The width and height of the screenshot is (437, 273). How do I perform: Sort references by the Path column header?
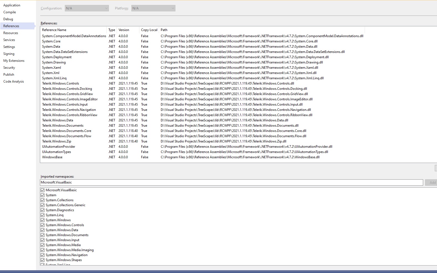[262, 30]
